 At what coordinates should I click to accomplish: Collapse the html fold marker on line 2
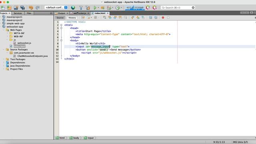[x=61, y=25]
